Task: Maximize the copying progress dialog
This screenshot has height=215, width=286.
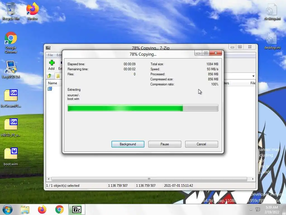Action: (x=206, y=53)
